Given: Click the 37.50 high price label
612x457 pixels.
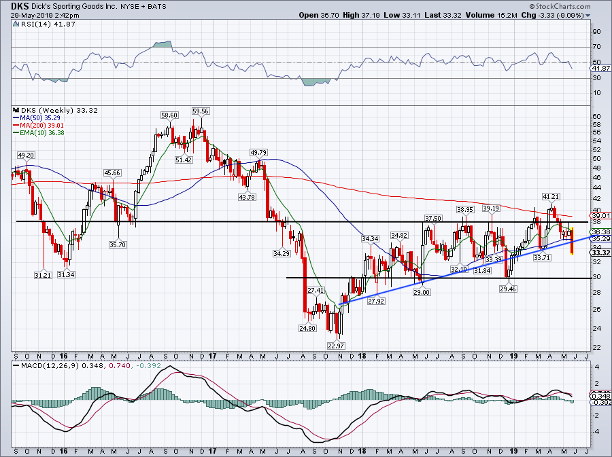Looking at the screenshot, I should coord(433,218).
